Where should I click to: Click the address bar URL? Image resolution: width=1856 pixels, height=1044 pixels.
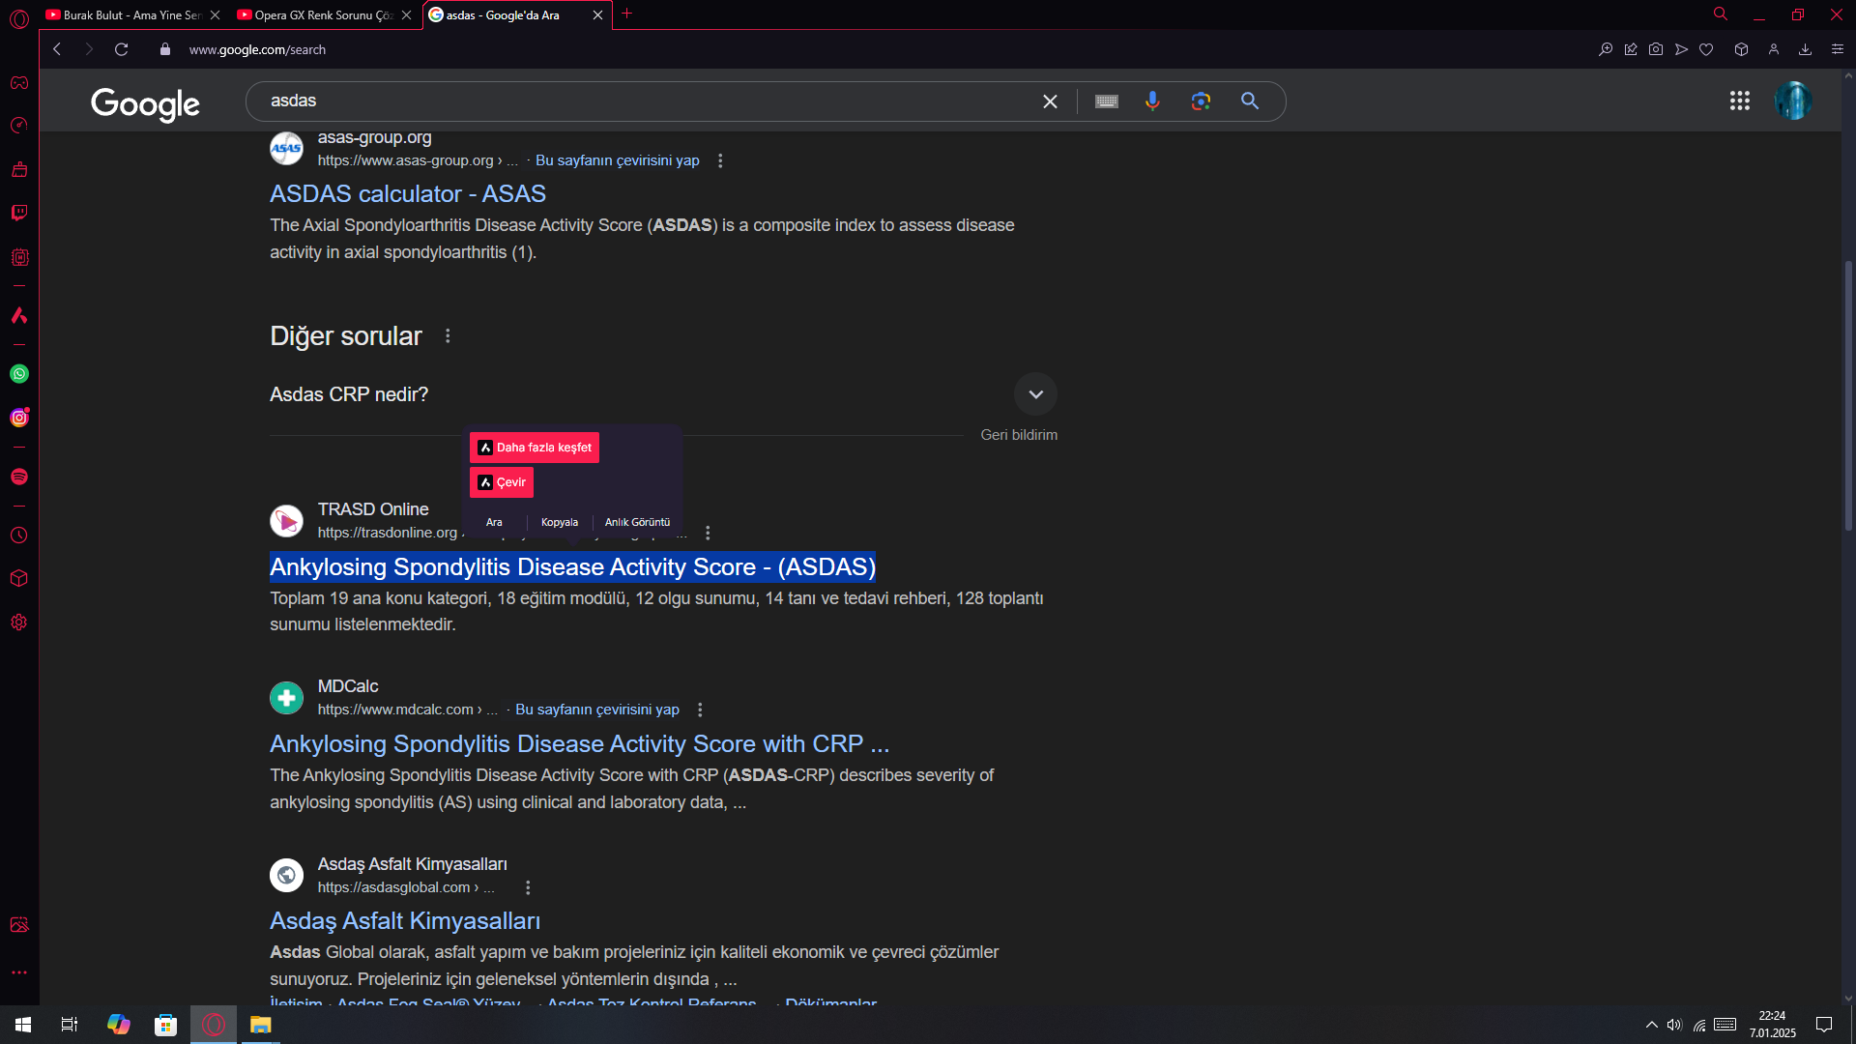(257, 49)
